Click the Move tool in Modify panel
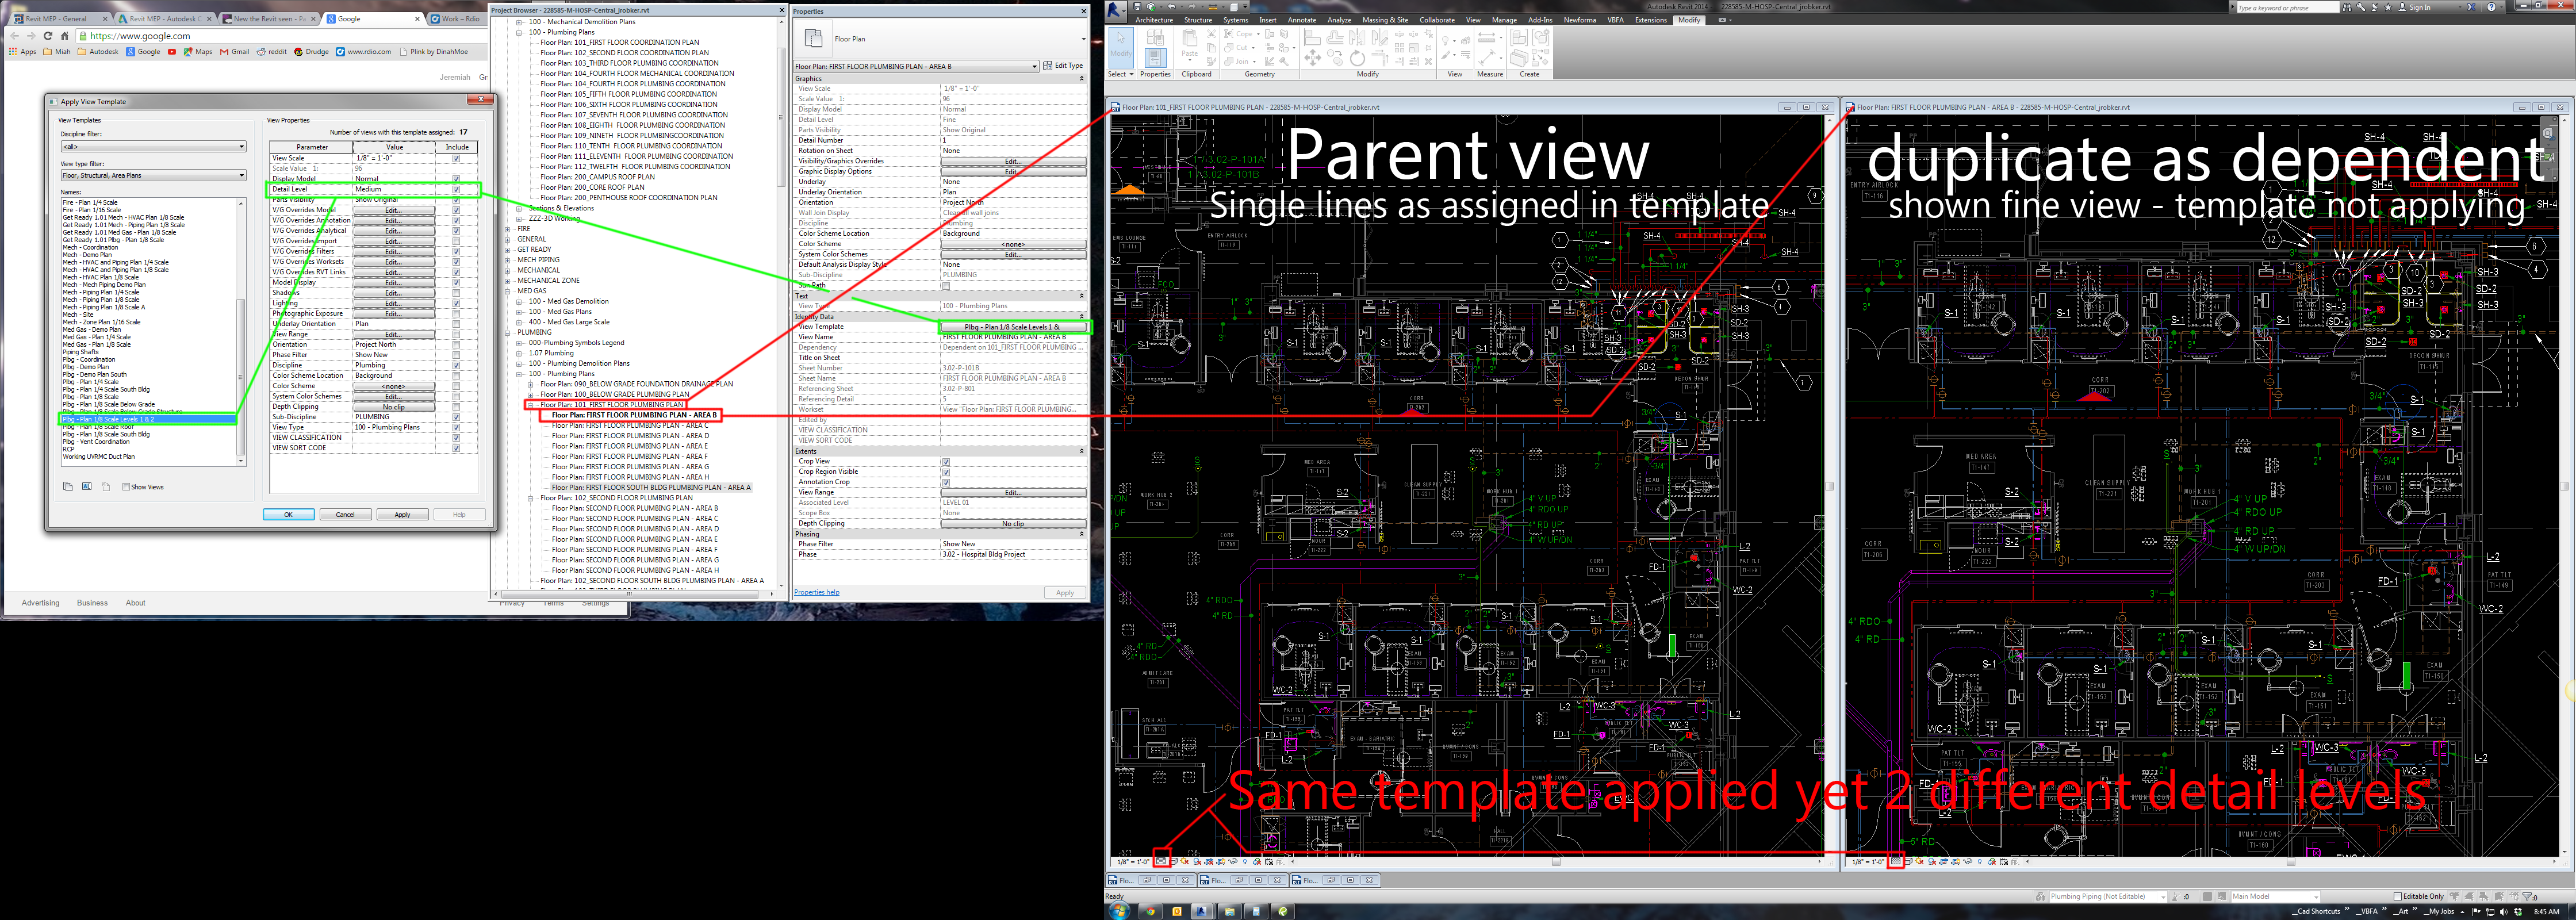Screen dimensions: 2576x920 (x=1313, y=59)
